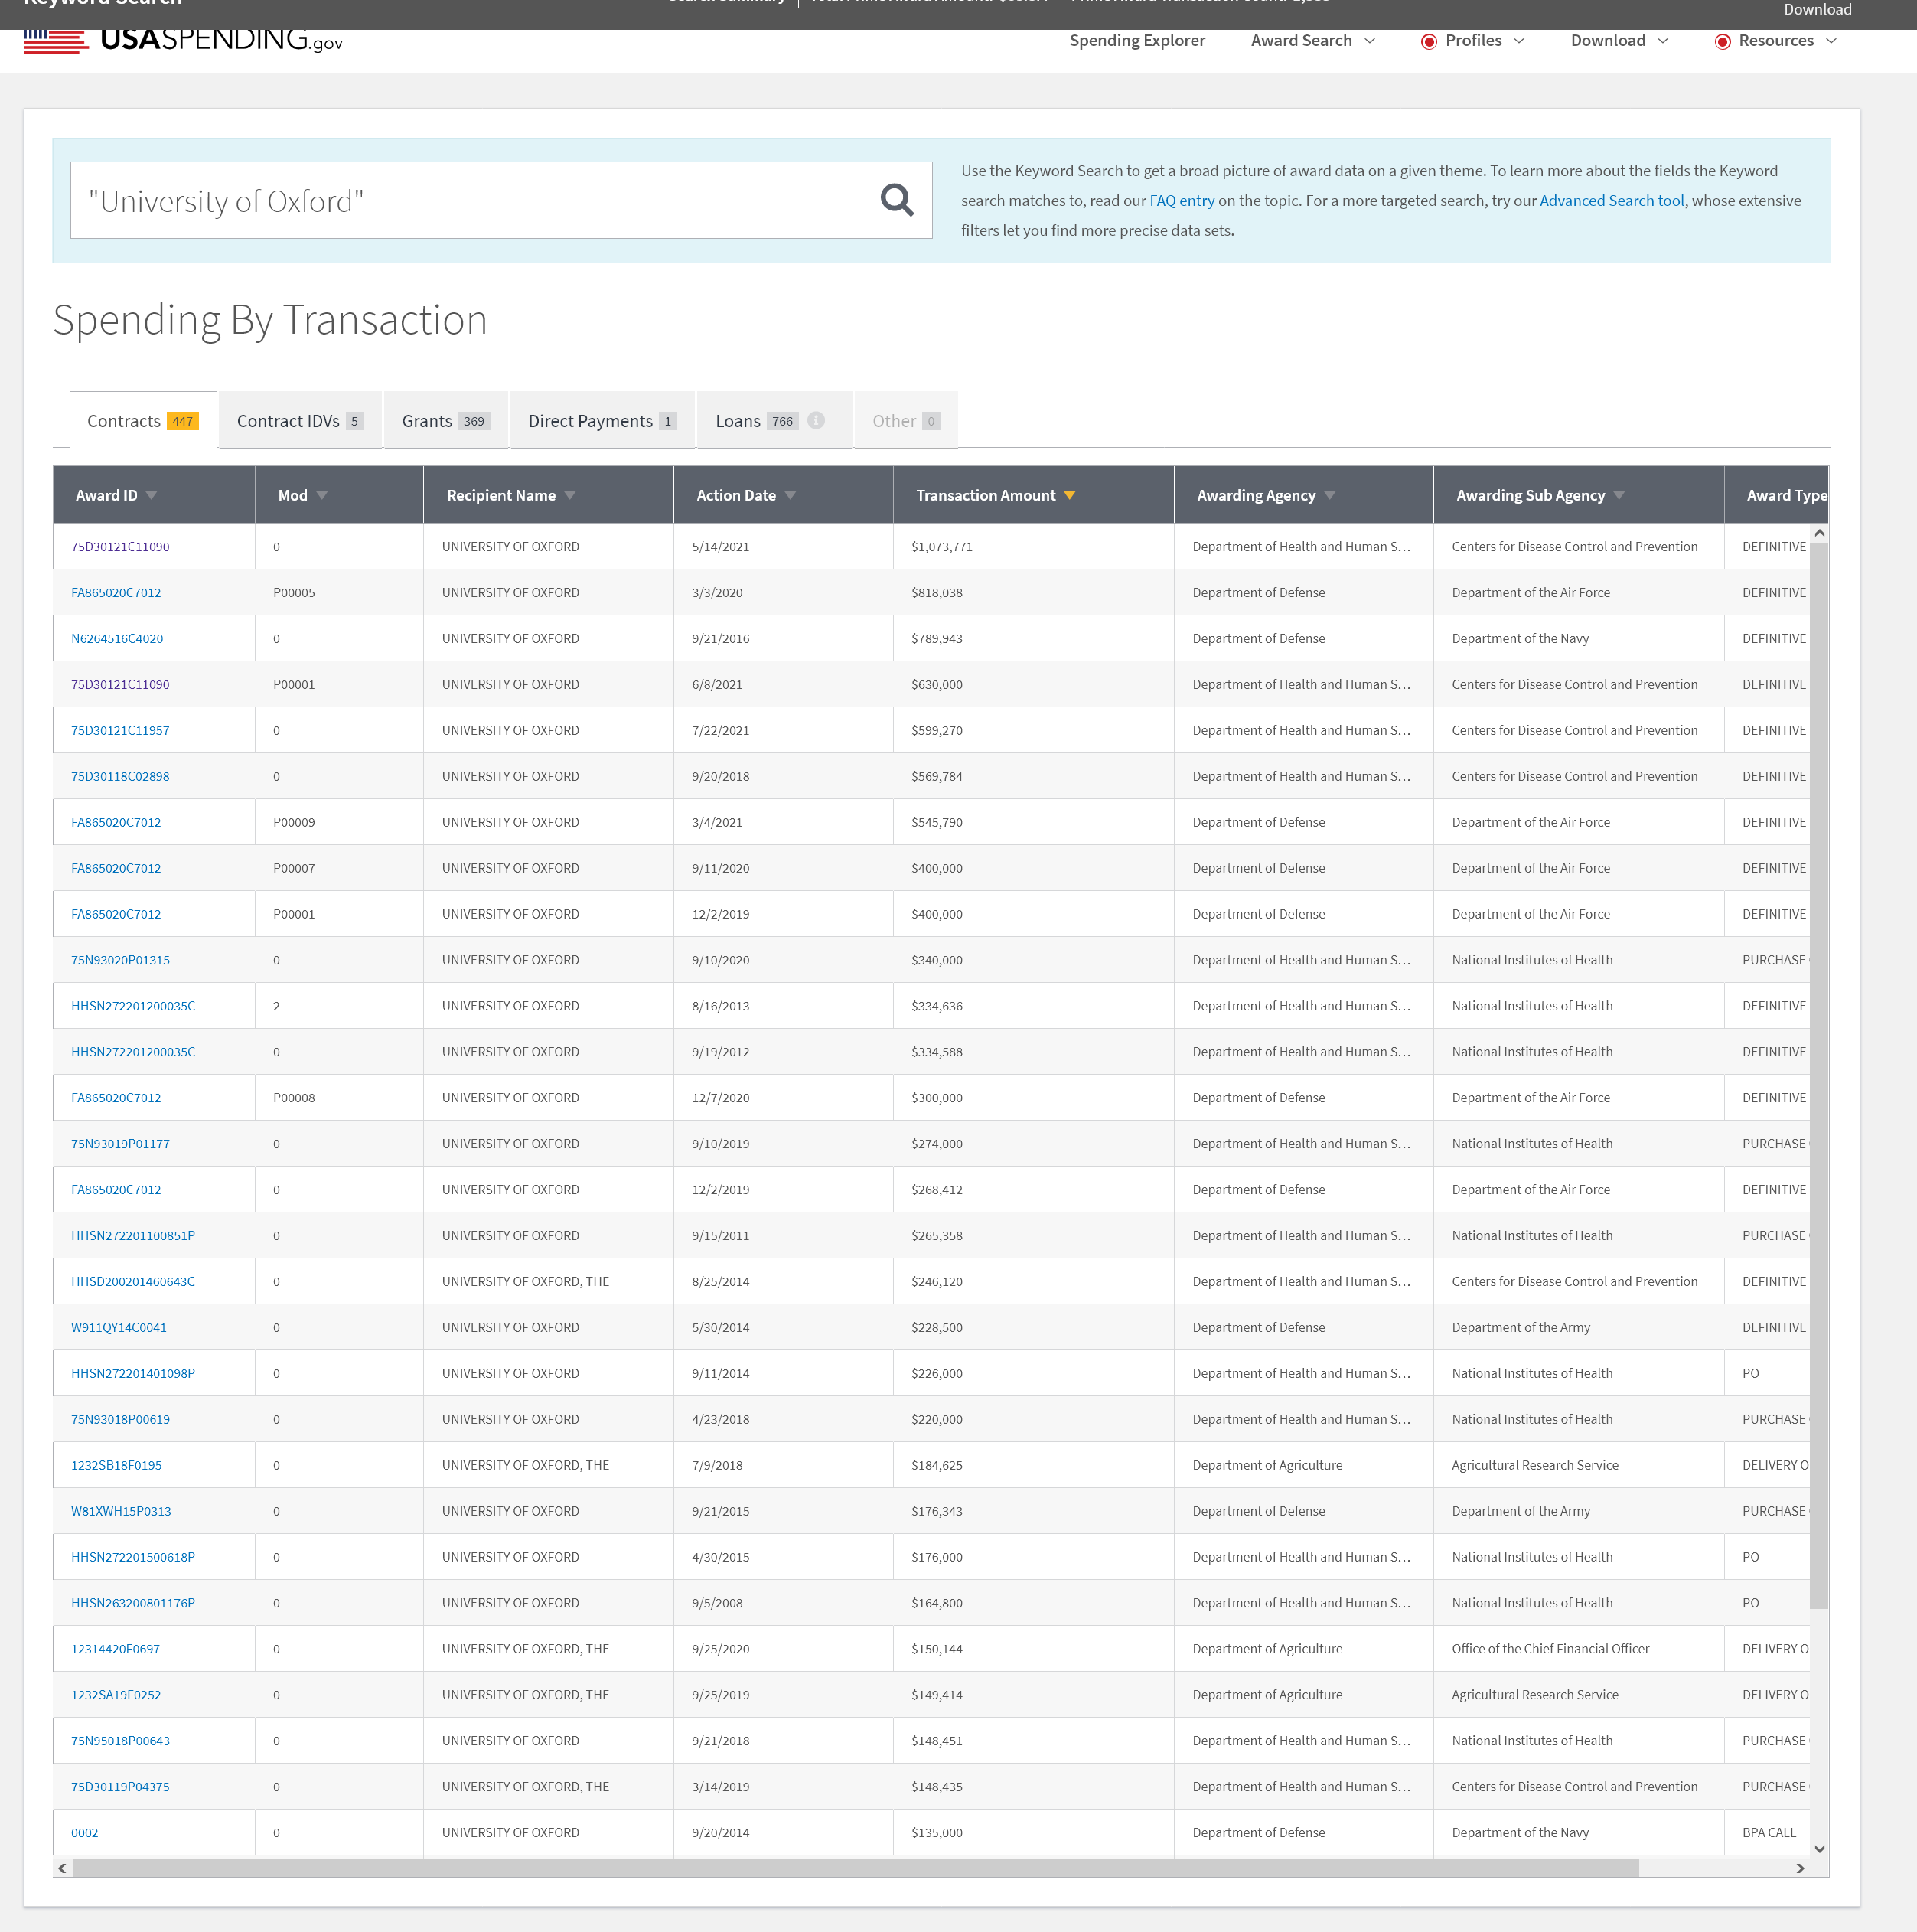The image size is (1917, 1932).
Task: Open award 75D30118C02898 link
Action: click(x=120, y=777)
